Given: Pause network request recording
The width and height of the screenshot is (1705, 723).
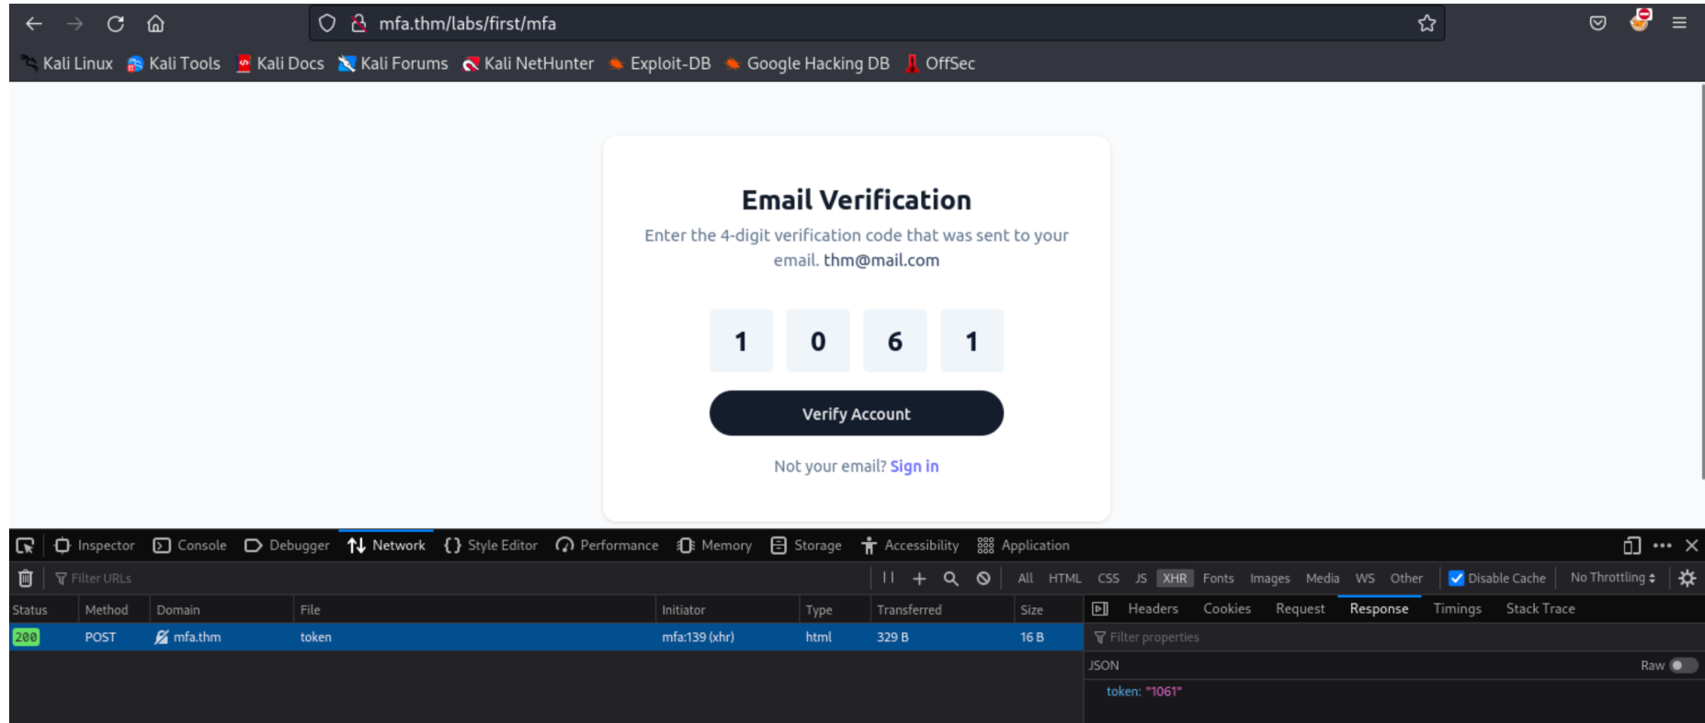Looking at the screenshot, I should pyautogui.click(x=888, y=578).
